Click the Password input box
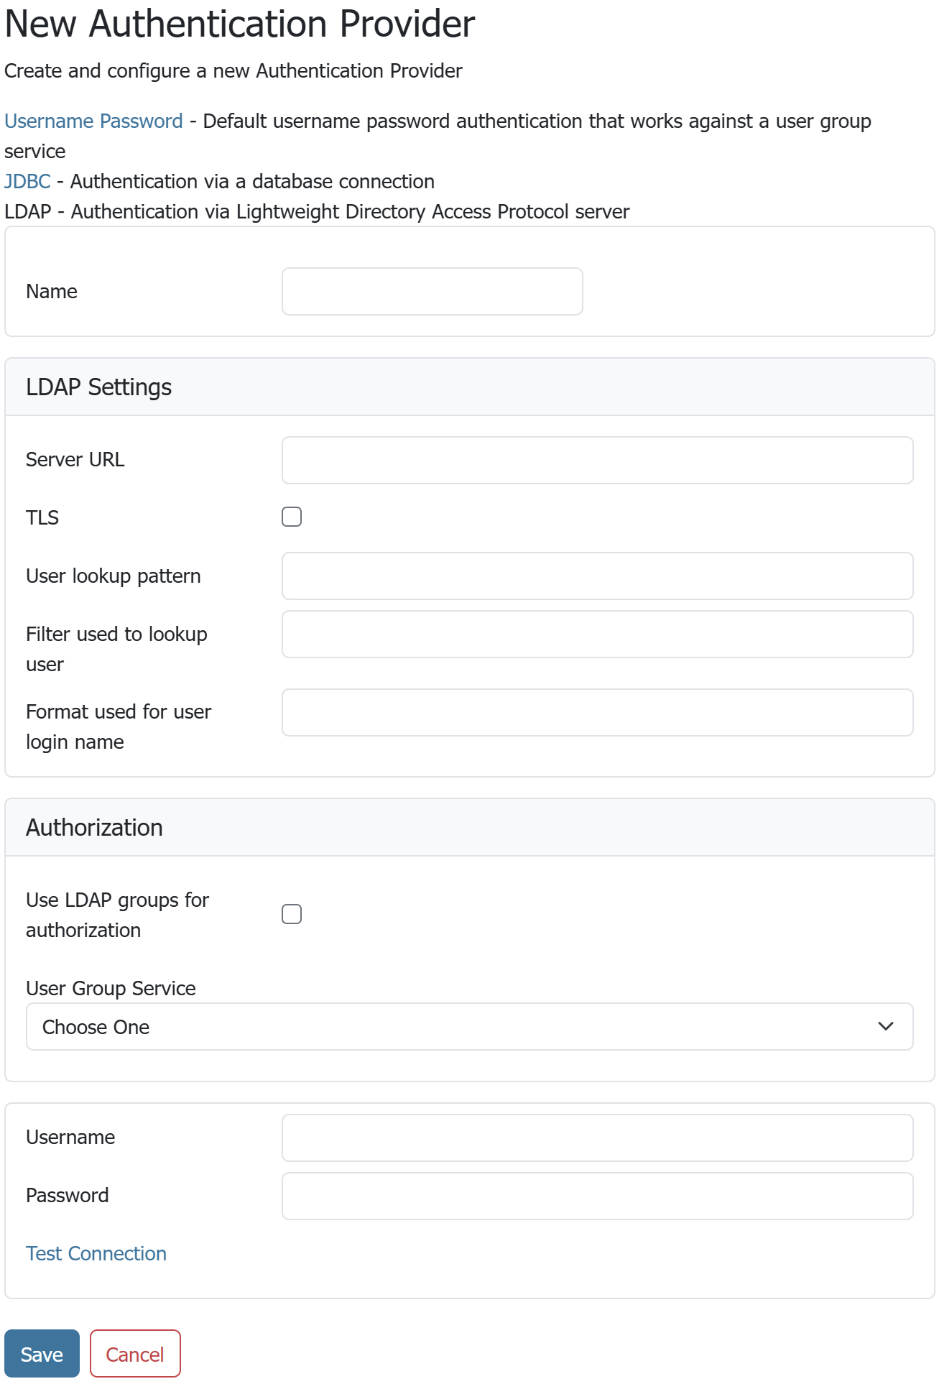939x1384 pixels. pos(597,1196)
